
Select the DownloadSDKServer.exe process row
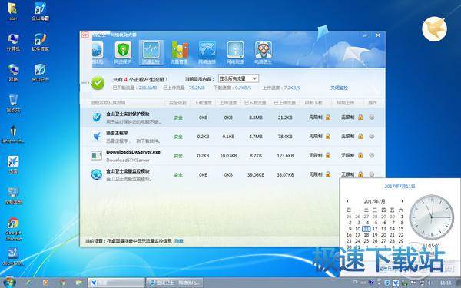[x=232, y=156]
